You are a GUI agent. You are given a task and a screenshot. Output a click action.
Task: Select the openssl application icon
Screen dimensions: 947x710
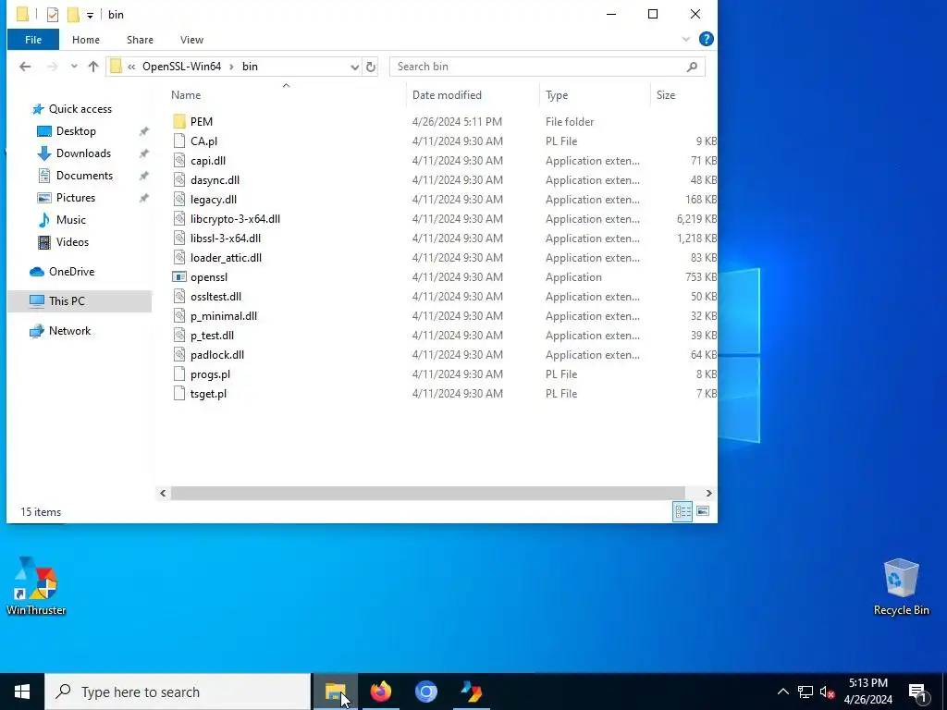coord(178,277)
